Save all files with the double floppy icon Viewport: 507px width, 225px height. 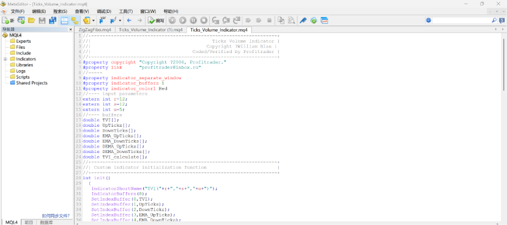point(53,20)
